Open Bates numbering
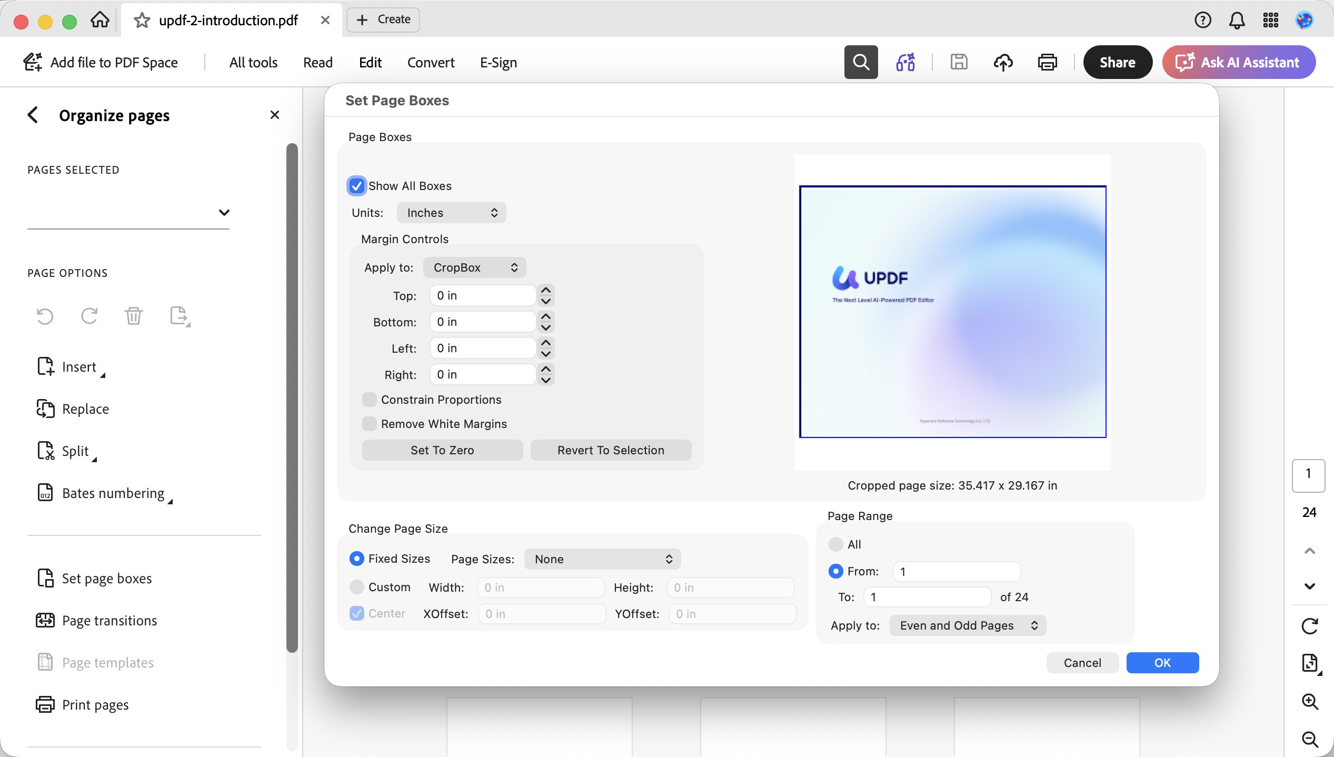Screen dimensions: 1334x757 [x=105, y=493]
